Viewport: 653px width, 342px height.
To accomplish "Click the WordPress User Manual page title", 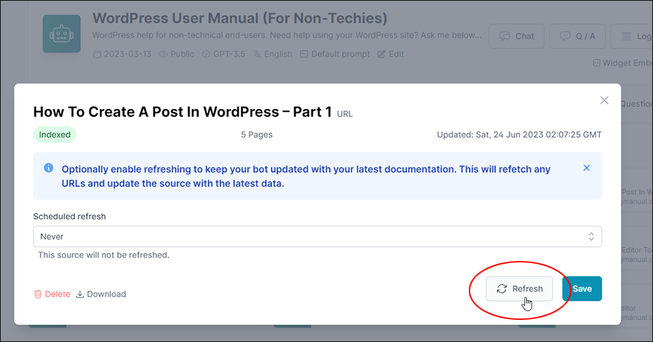I will pyautogui.click(x=240, y=18).
